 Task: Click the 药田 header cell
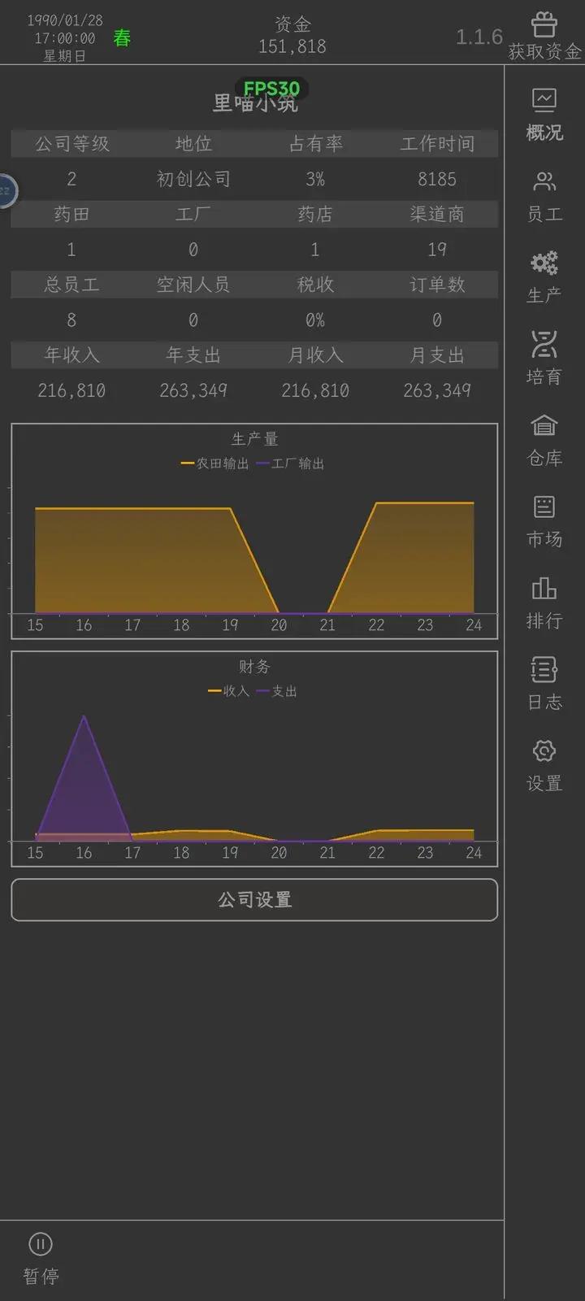(71, 214)
